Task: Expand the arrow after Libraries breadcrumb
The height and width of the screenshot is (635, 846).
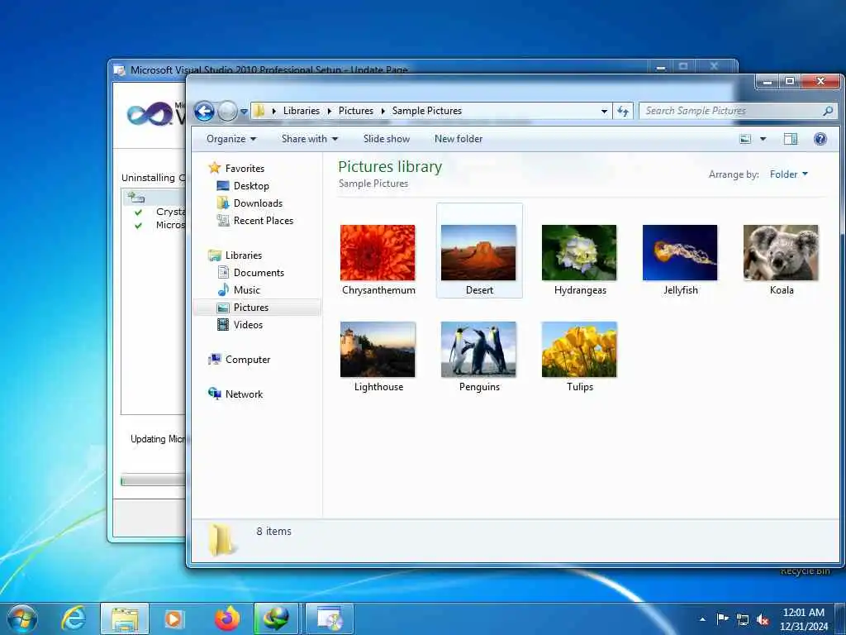Action: tap(329, 111)
